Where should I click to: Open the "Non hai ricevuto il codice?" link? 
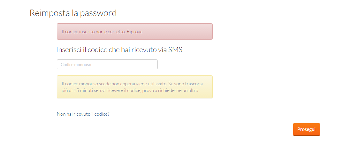(83, 114)
